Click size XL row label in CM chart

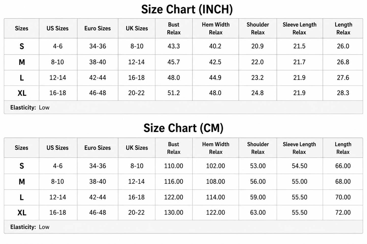click(22, 213)
